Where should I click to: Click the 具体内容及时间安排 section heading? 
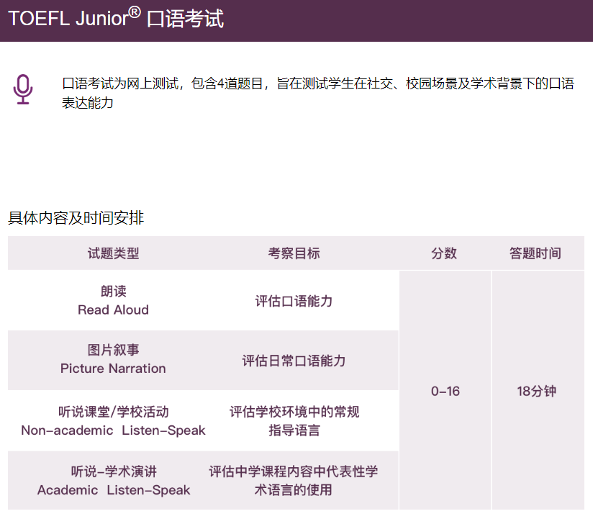click(x=76, y=217)
